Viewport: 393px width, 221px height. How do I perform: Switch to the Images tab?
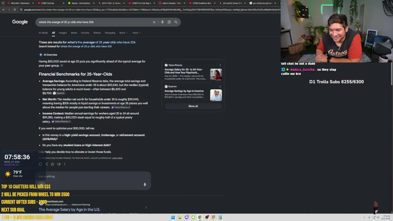pos(63,33)
